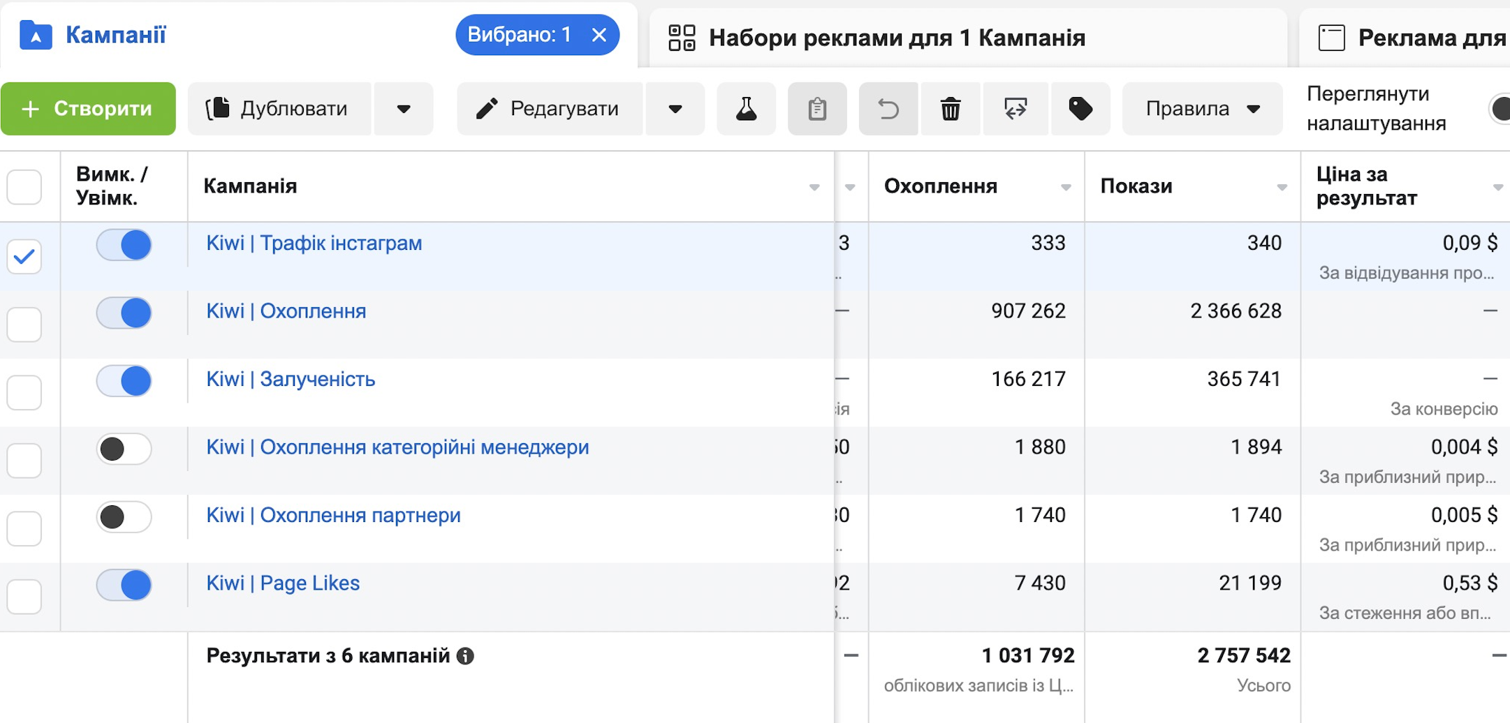Turn on Kiwi | Охоплення партнери toggle
Image resolution: width=1510 pixels, height=723 pixels.
(x=124, y=517)
